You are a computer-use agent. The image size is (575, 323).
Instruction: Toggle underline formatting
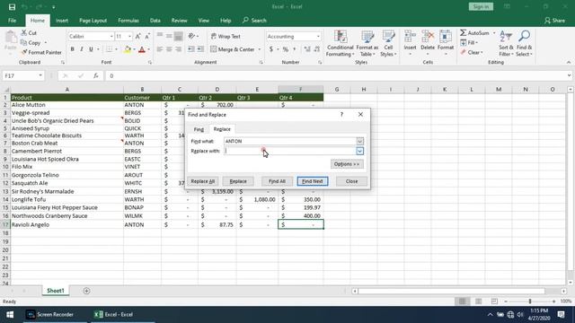click(91, 49)
